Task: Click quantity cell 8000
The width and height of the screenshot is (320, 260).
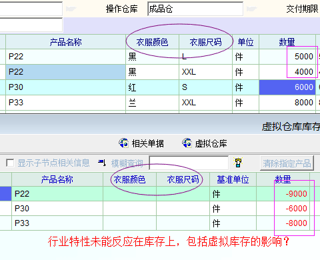Action: (287, 103)
